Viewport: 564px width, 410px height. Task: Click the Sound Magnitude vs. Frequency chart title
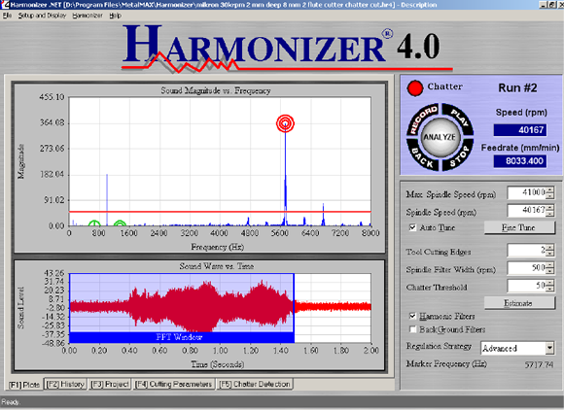pyautogui.click(x=216, y=90)
